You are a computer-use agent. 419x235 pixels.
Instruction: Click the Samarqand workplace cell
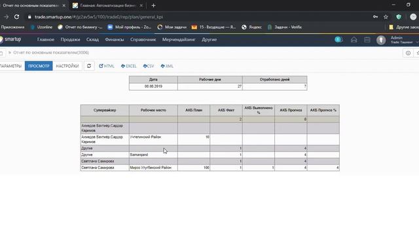153,155
